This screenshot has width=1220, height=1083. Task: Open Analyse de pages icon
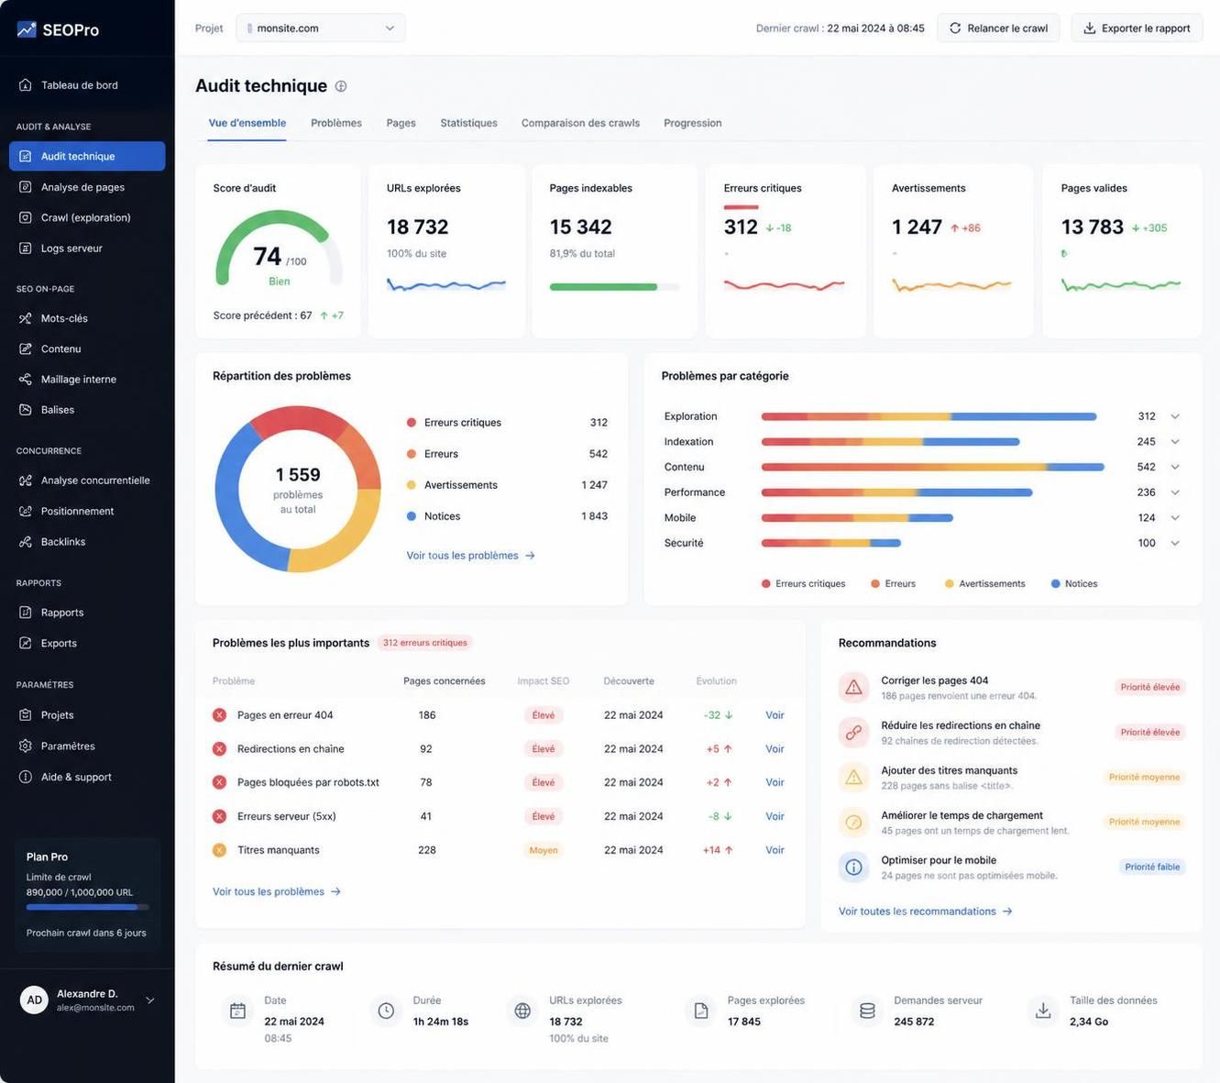pyautogui.click(x=26, y=187)
